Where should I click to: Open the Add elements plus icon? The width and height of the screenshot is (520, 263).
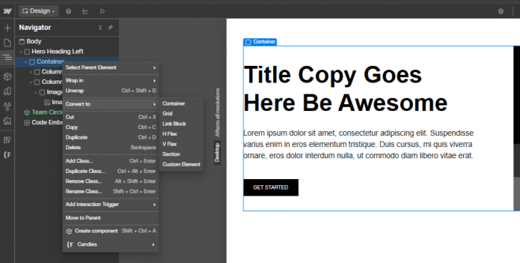click(8, 28)
